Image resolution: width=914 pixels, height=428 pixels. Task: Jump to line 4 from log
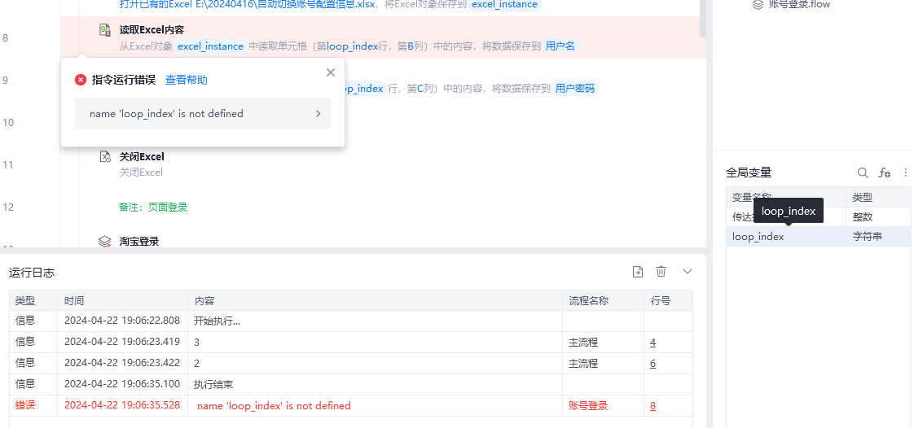point(653,343)
